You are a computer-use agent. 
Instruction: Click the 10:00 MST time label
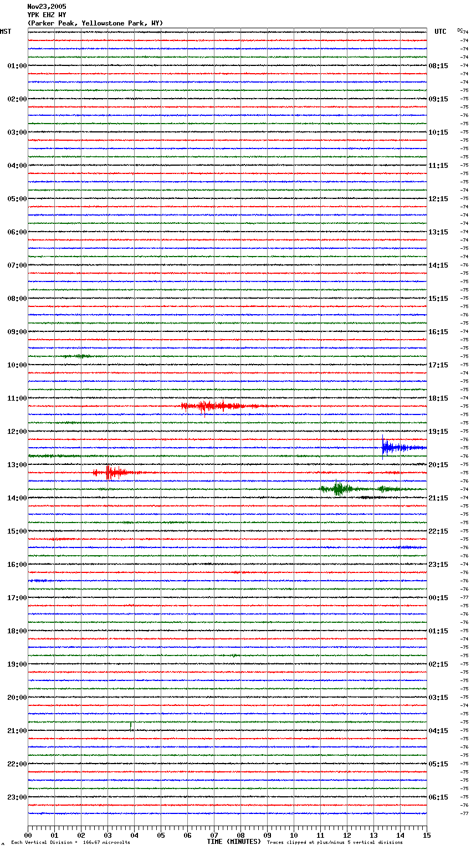click(17, 365)
